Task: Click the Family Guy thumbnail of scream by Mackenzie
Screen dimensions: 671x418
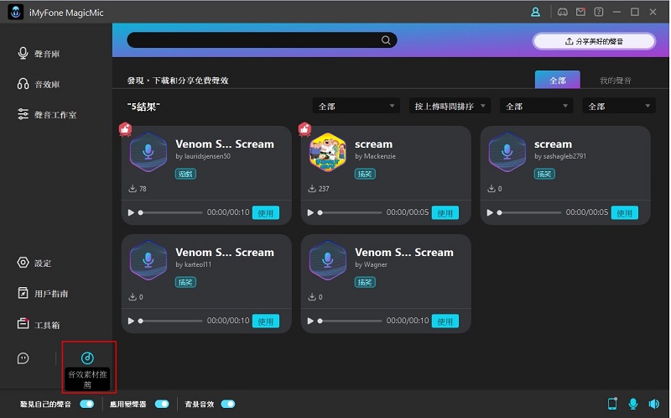Action: coord(328,153)
